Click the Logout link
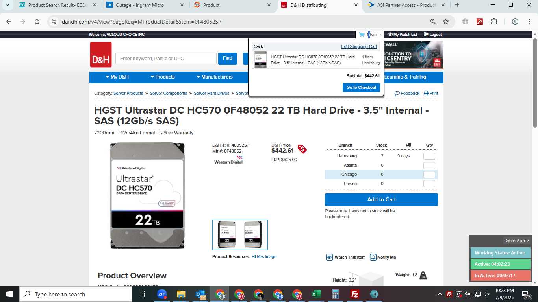Image resolution: width=538 pixels, height=302 pixels. tap(432, 35)
